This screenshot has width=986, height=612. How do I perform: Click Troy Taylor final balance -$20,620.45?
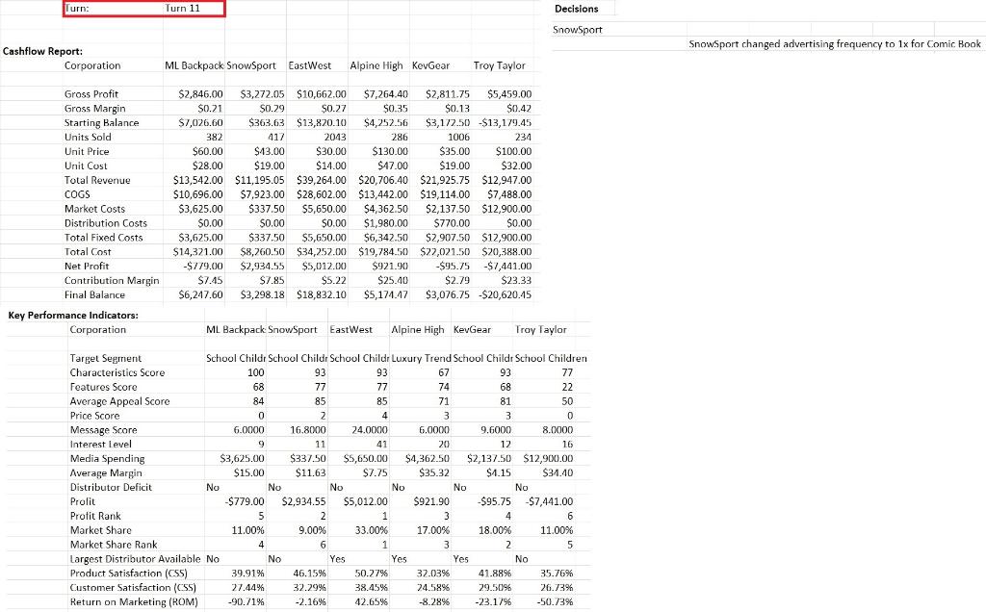click(505, 295)
